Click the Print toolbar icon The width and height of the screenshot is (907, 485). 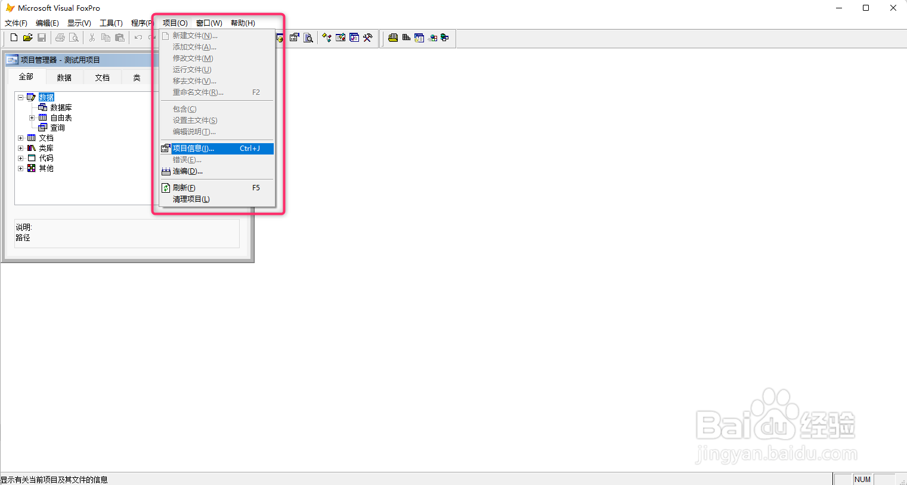(60, 38)
